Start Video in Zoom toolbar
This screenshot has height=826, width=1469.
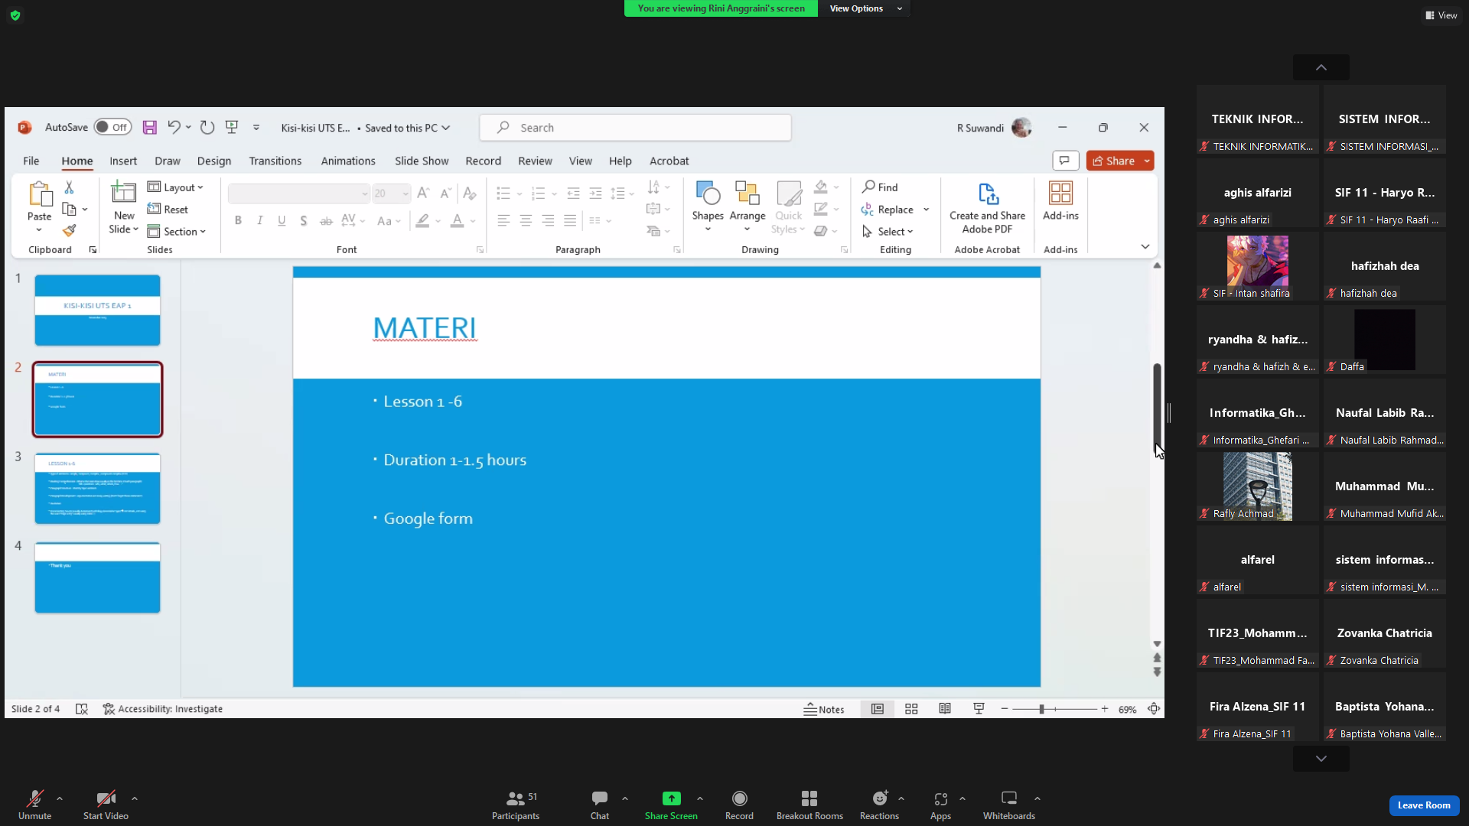(x=106, y=805)
